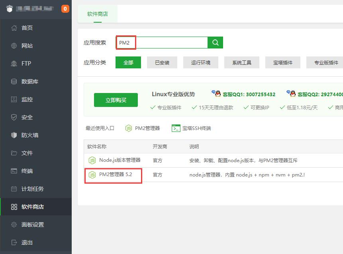This screenshot has height=254, width=343.
Task: Click the PM2管理器 5.2 software name
Action: tap(116, 175)
